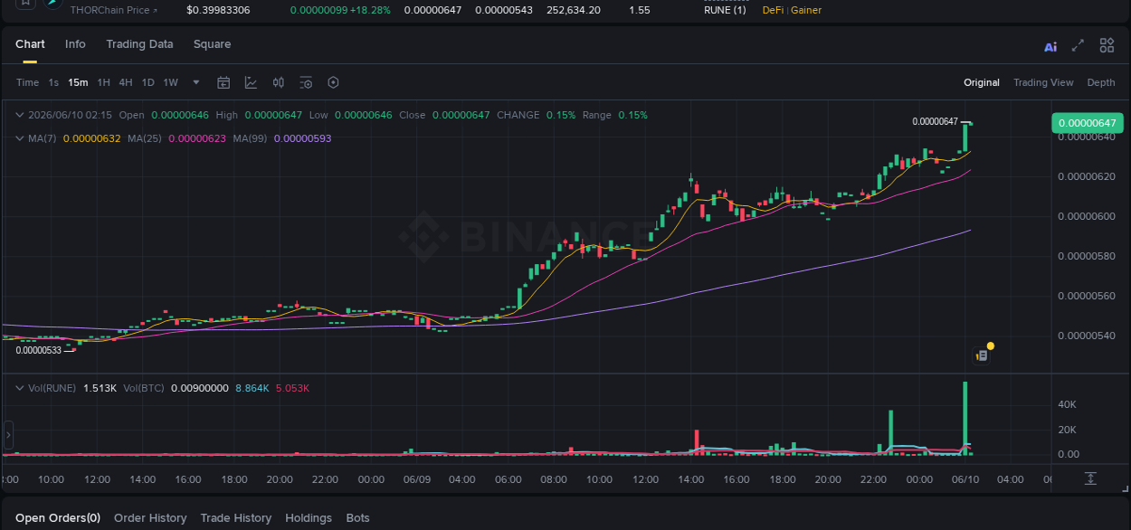The image size is (1131, 530).
Task: Click the green current price tag 0.00000647
Action: click(1087, 123)
